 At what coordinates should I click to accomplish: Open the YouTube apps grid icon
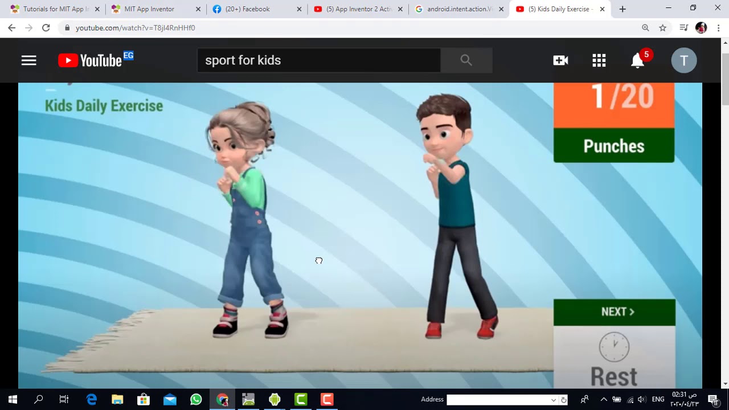click(599, 60)
